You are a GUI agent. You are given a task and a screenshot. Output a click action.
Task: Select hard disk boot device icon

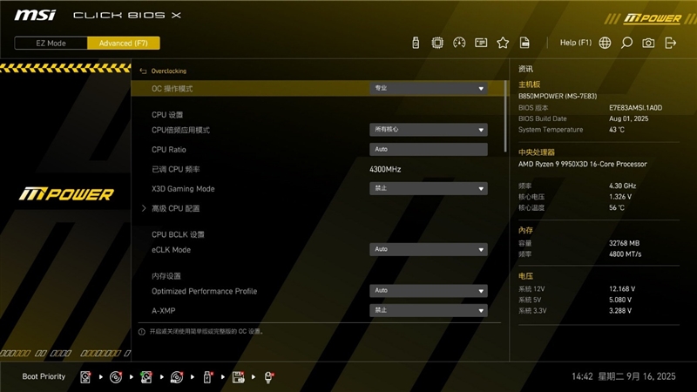pyautogui.click(x=85, y=377)
